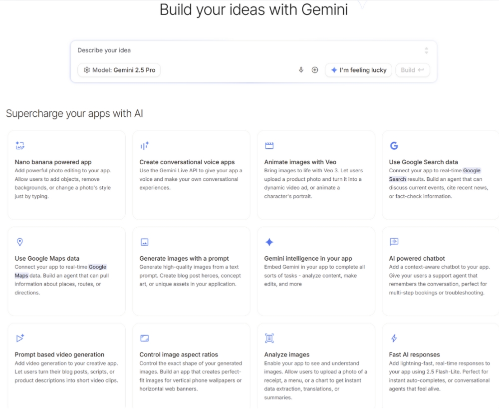Click the lightning bolt icon on Fast AI responses
Screen dimensions: 499x409
pos(394,338)
